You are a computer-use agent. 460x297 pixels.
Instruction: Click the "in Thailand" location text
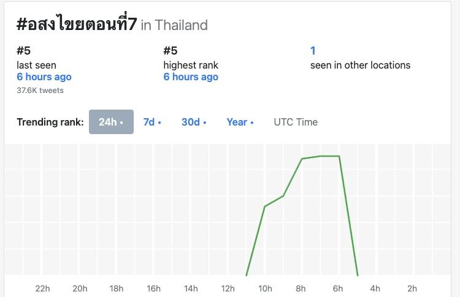[x=174, y=25]
